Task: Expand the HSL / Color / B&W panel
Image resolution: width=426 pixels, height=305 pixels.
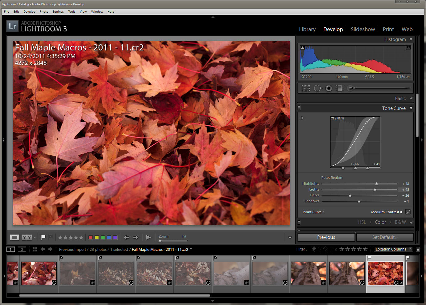Action: point(411,222)
